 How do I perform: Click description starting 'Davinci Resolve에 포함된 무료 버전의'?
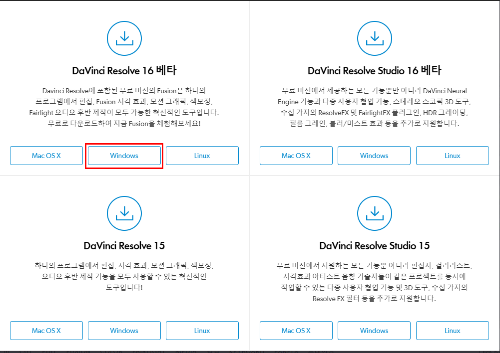124,107
